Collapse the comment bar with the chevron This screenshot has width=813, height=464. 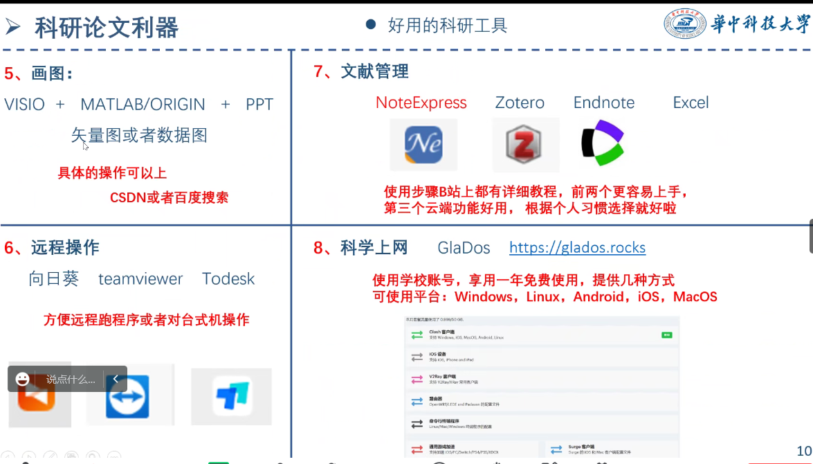click(116, 379)
